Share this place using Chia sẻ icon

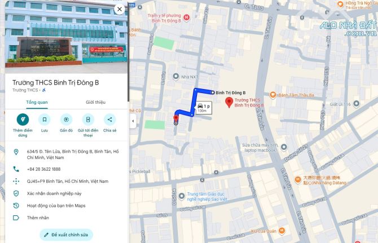tap(109, 120)
